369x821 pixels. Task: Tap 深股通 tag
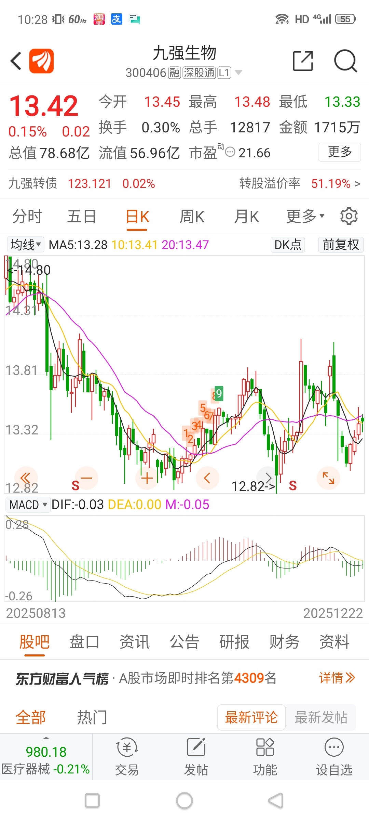pyautogui.click(x=199, y=73)
